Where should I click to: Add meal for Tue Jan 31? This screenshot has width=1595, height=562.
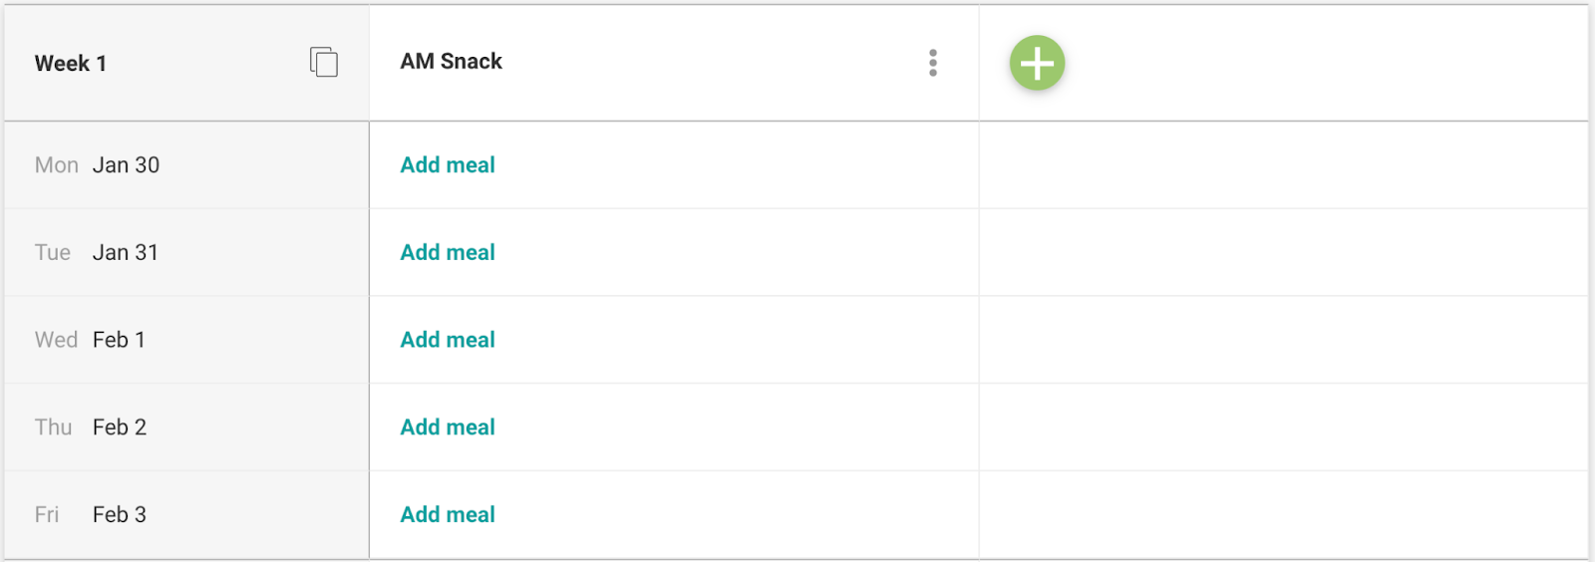[x=448, y=253]
